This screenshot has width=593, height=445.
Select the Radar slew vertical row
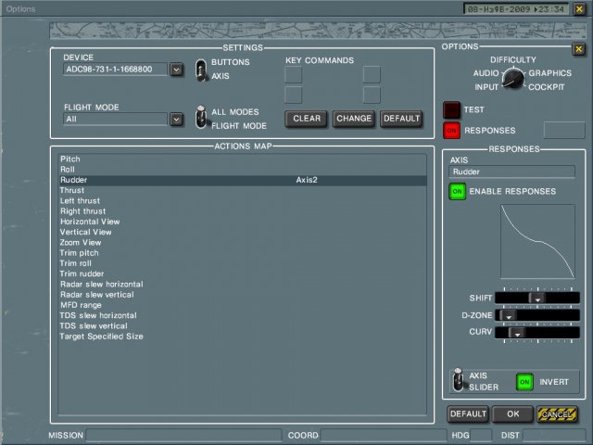pyautogui.click(x=243, y=295)
